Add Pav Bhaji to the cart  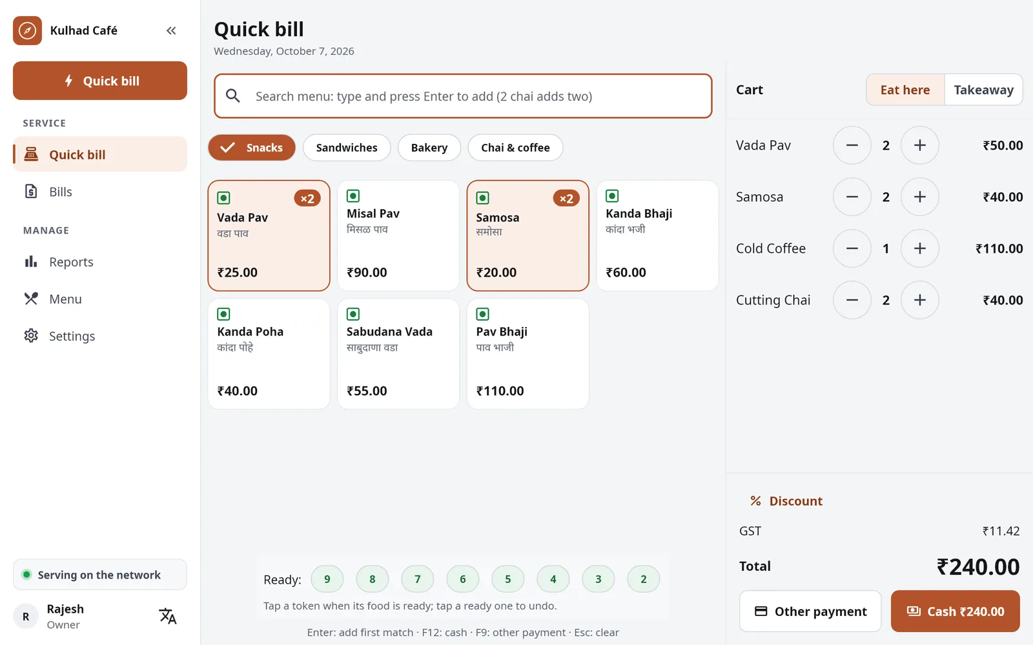[527, 353]
